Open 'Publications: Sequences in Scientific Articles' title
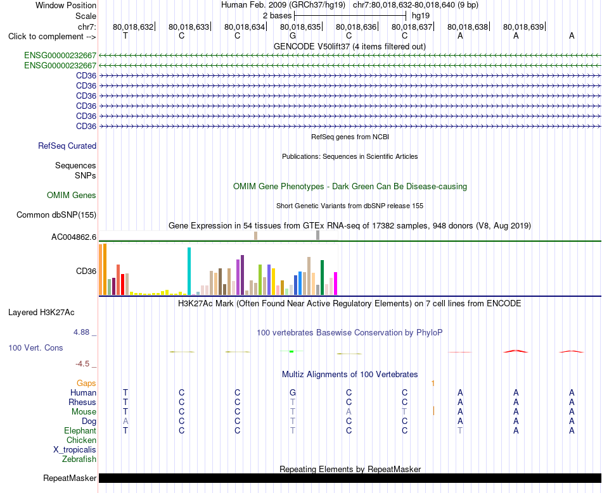Screen dimensions: 602x493 coord(350,156)
